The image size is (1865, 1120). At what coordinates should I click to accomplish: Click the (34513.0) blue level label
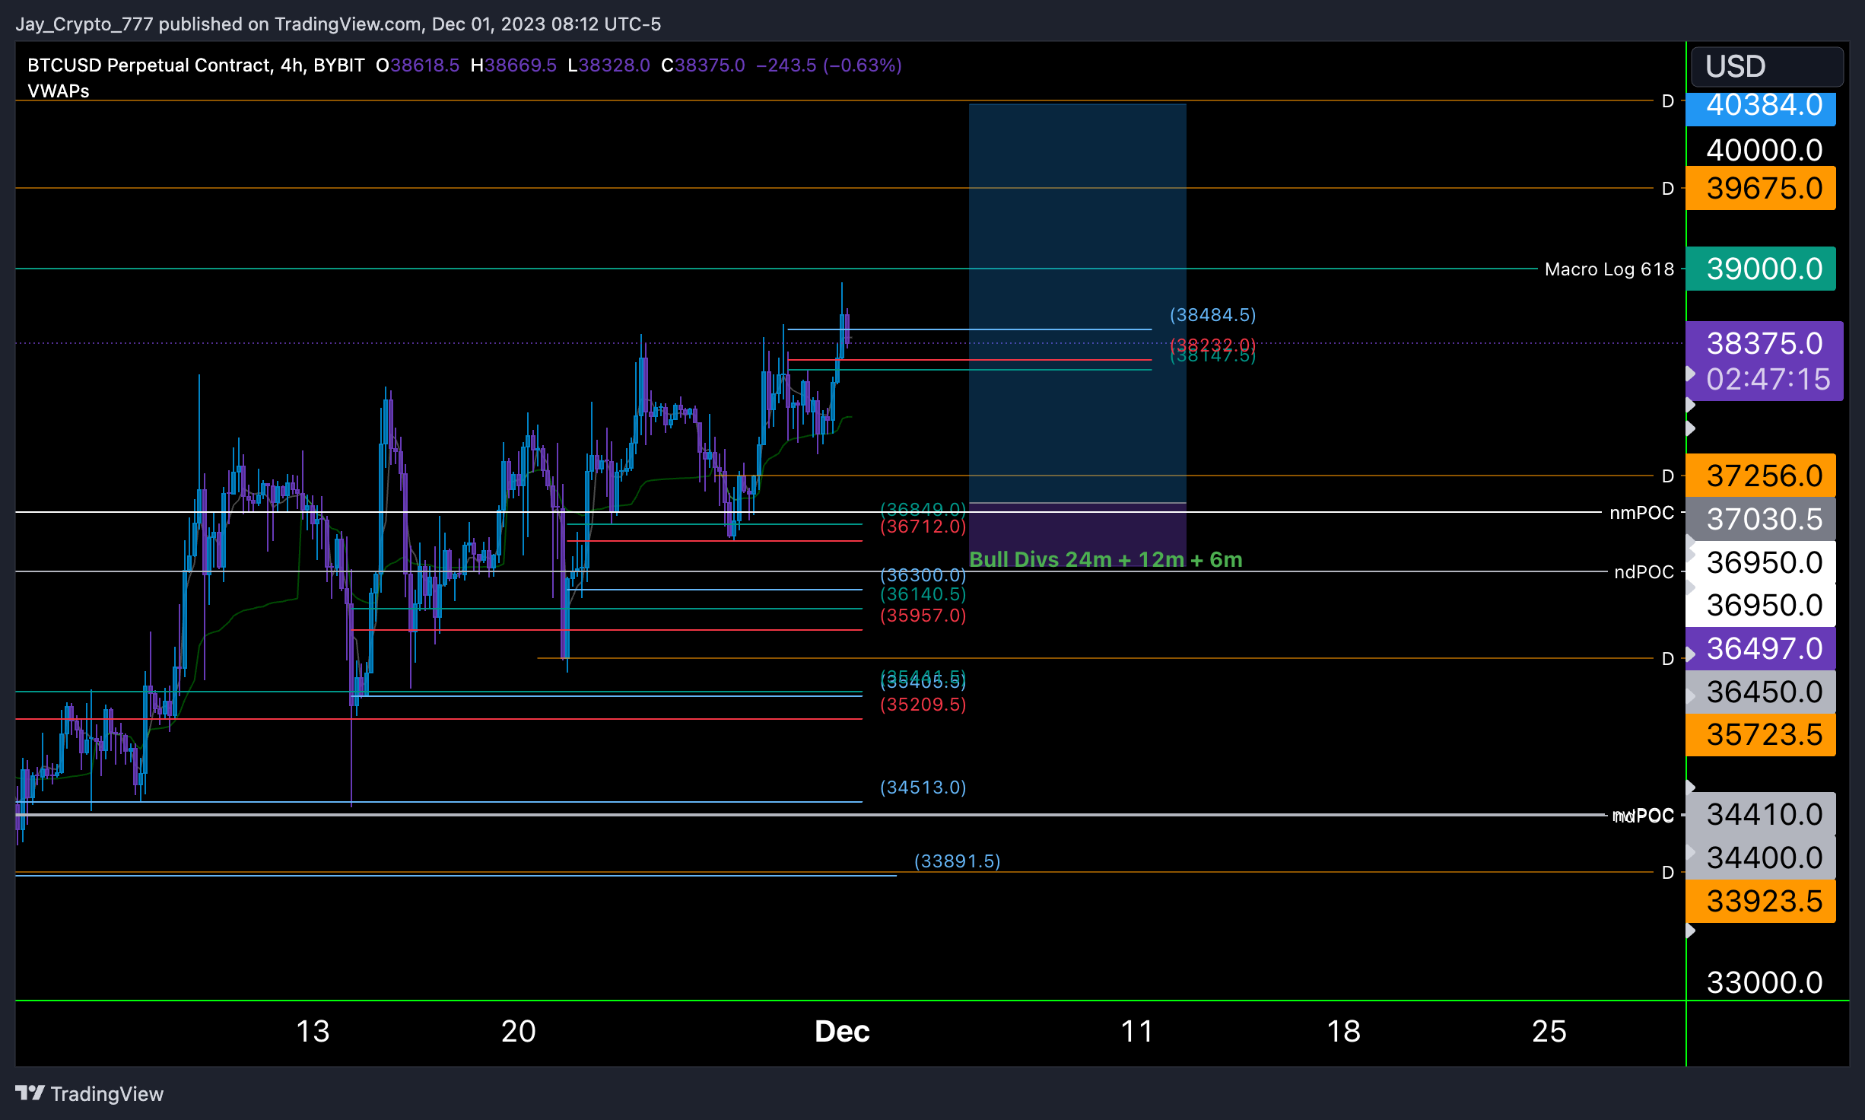[x=923, y=787]
